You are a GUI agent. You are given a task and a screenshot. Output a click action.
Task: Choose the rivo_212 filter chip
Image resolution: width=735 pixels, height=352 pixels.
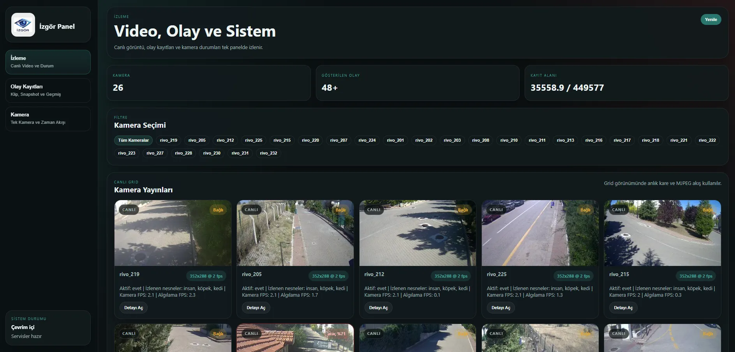[226, 140]
